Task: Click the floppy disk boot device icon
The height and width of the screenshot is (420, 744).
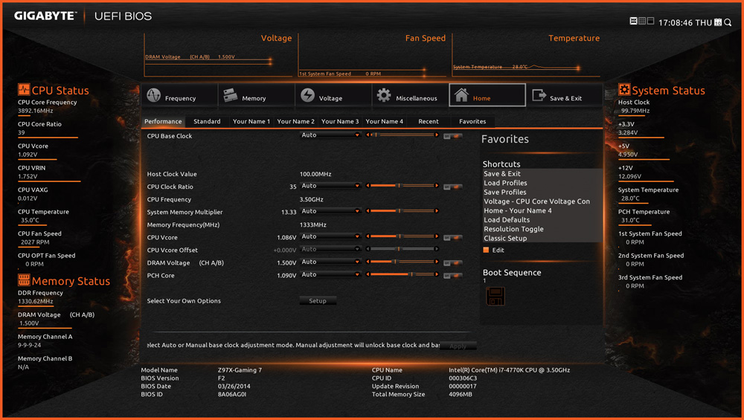Action: 495,297
